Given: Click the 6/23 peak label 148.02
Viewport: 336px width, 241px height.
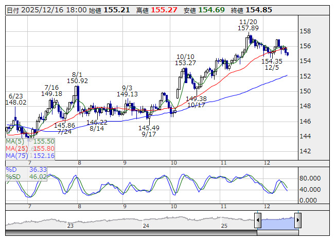Looking at the screenshot, I should tap(16, 102).
